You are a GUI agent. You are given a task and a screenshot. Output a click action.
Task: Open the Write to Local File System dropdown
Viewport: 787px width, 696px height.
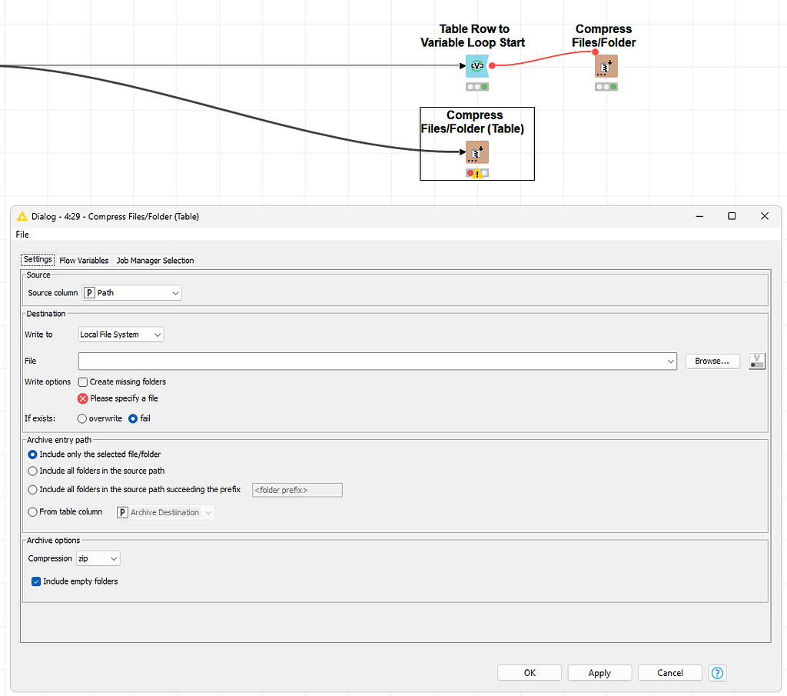coord(121,335)
